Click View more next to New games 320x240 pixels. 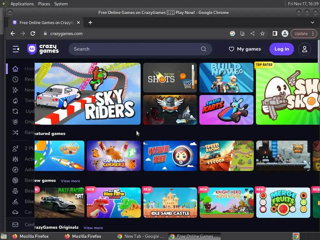tap(70, 181)
